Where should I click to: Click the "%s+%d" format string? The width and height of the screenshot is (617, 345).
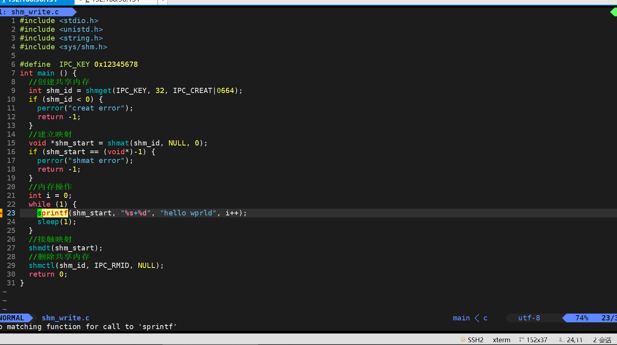tap(136, 213)
